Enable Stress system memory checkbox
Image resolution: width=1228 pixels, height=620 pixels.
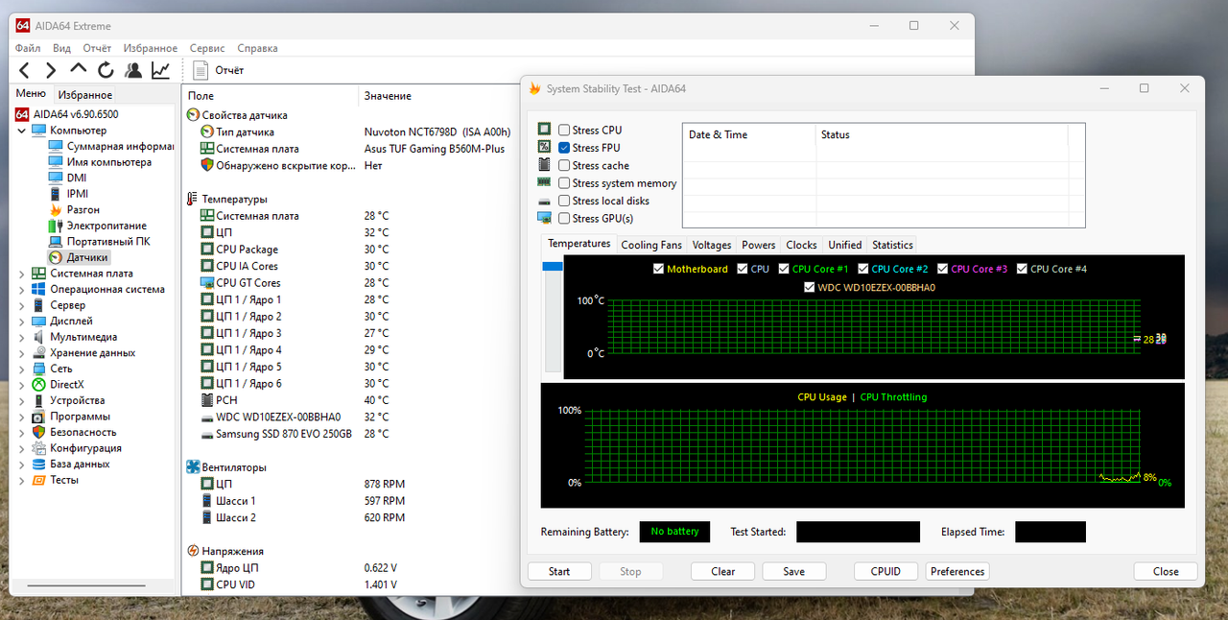pyautogui.click(x=564, y=183)
